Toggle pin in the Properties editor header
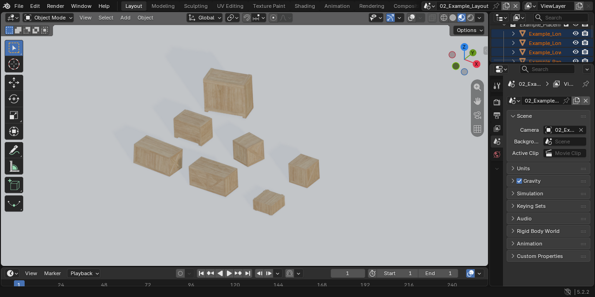 coord(586,84)
